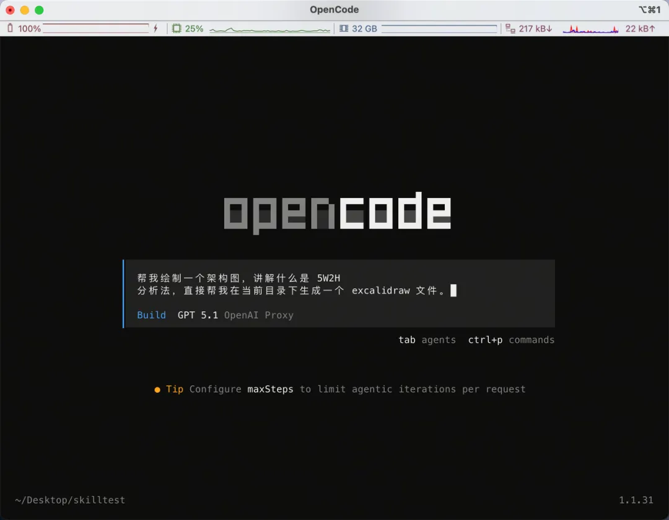
Task: Click the network activity icon
Action: [510, 28]
